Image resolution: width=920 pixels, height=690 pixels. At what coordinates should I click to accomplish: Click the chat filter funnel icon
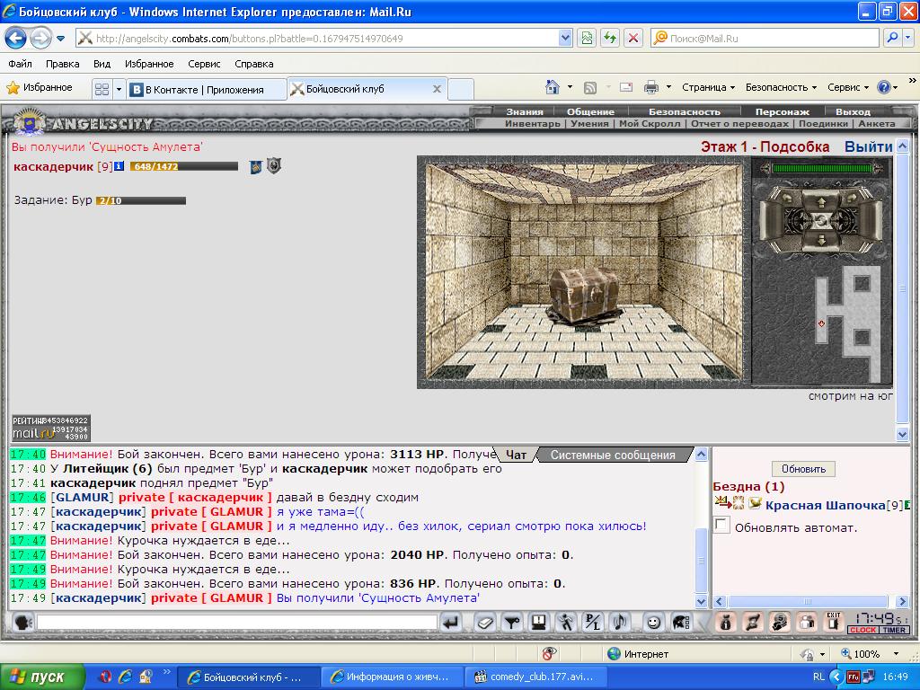pyautogui.click(x=511, y=623)
